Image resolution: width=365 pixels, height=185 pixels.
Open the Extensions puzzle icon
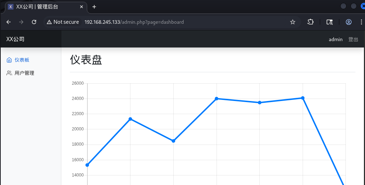pos(310,22)
